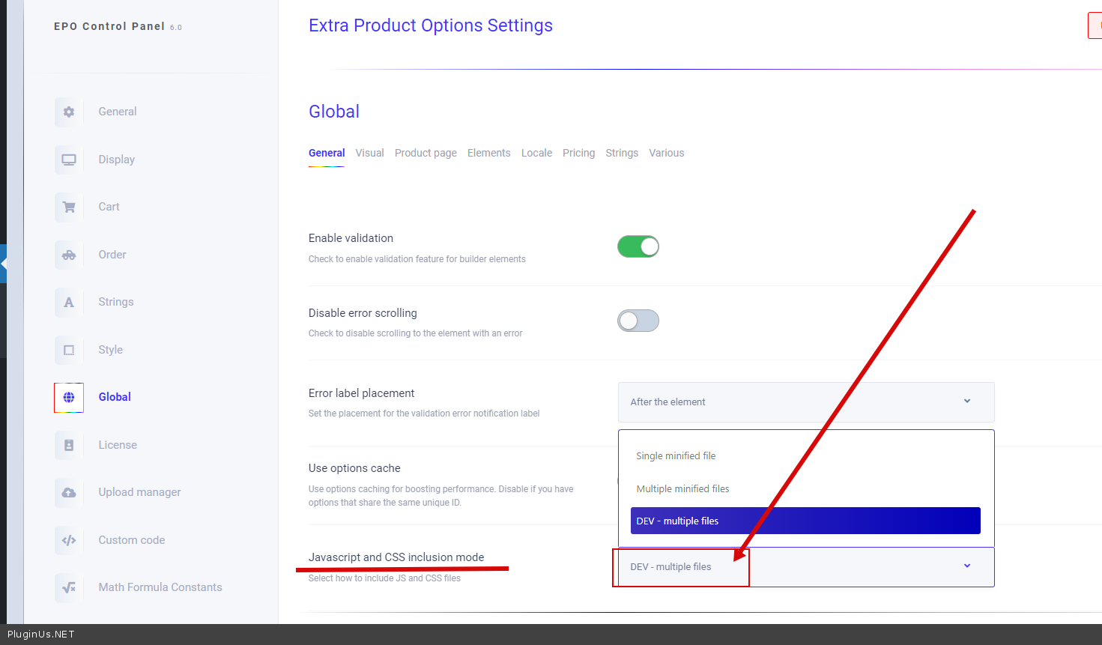This screenshot has height=645, width=1102.
Task: Select the highlighted DEV - multiple files option
Action: (805, 521)
